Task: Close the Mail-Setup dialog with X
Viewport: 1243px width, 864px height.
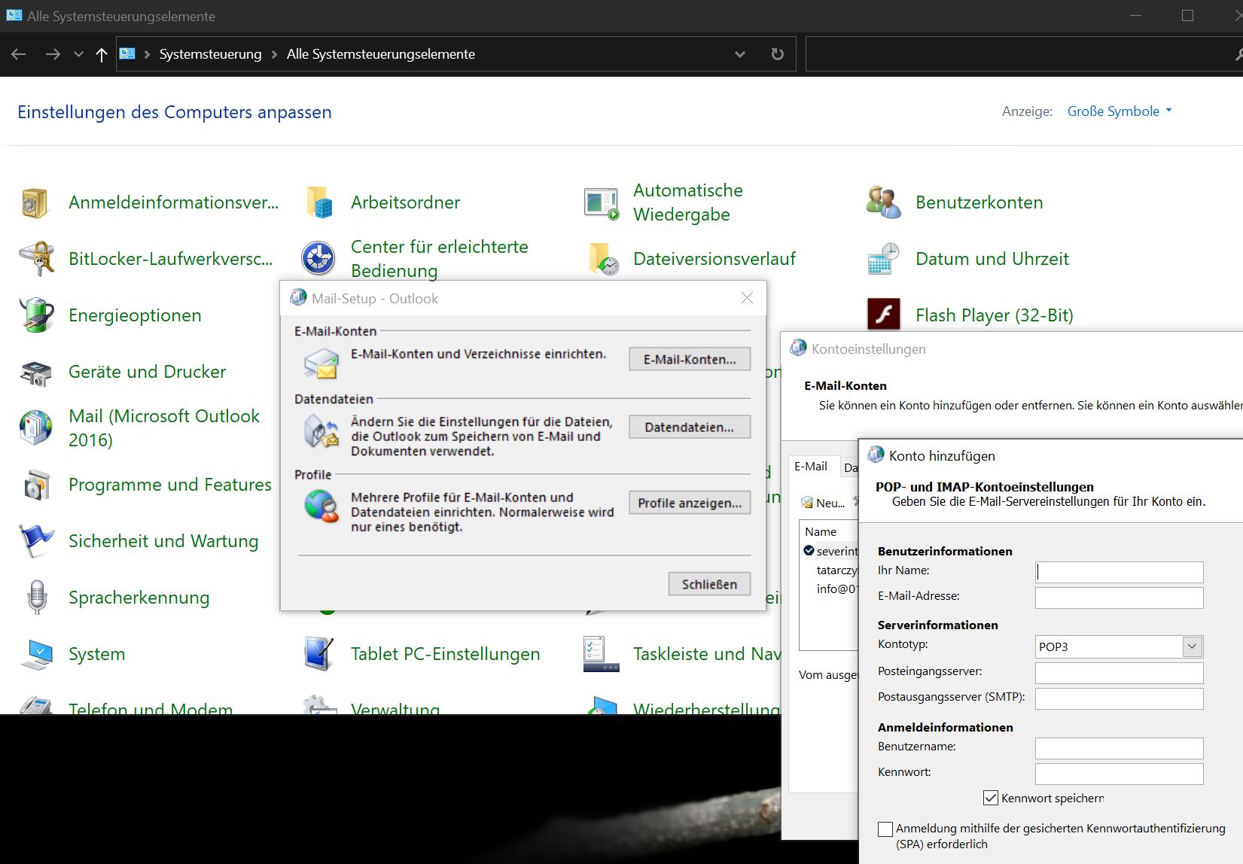Action: point(747,298)
